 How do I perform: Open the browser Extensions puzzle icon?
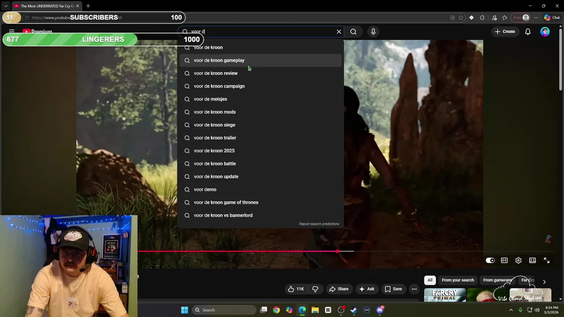coord(482,18)
